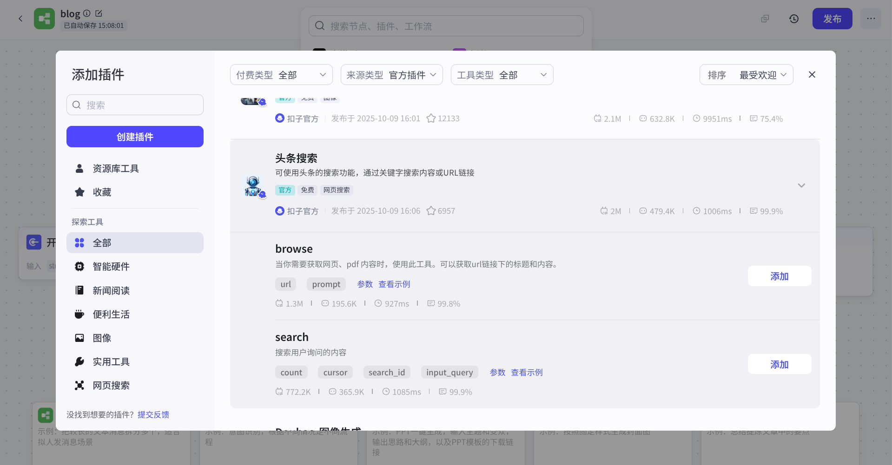Screen dimensions: 892x465
Task: Click the prompt parameter tag
Action: pos(326,284)
